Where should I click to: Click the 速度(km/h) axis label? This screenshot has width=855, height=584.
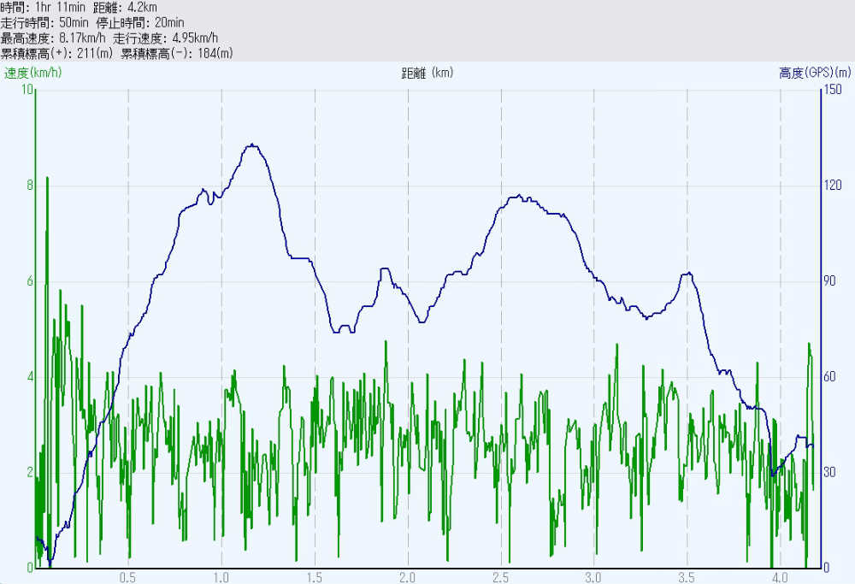[x=32, y=73]
